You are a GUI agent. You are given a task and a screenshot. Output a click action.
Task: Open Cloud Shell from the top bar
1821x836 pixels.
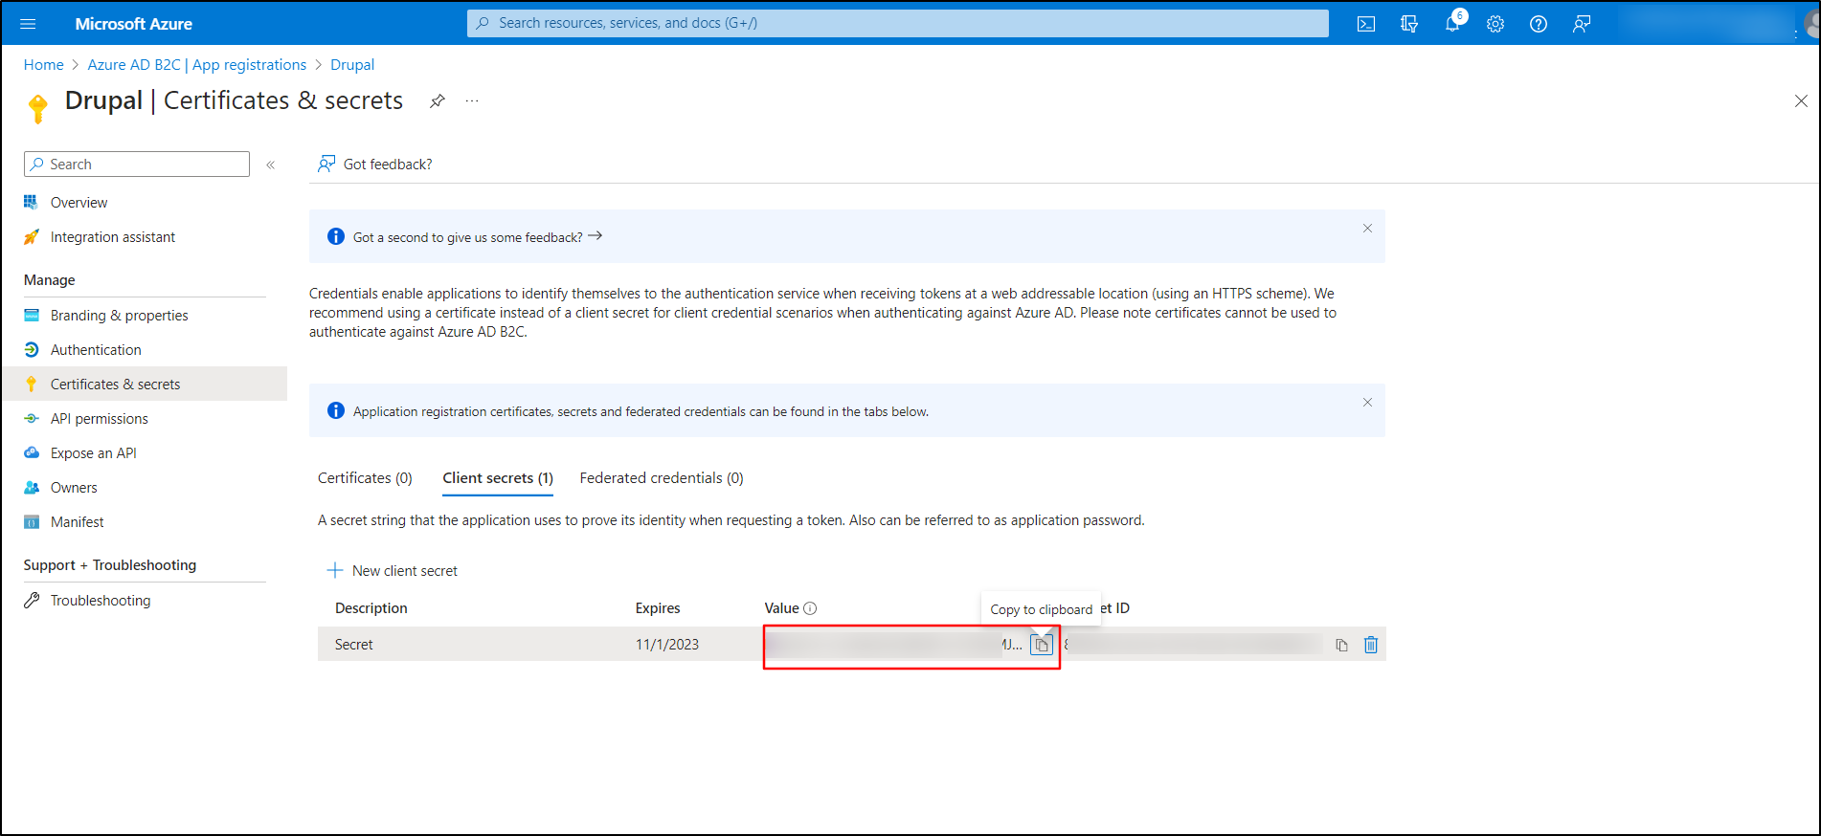pyautogui.click(x=1366, y=24)
